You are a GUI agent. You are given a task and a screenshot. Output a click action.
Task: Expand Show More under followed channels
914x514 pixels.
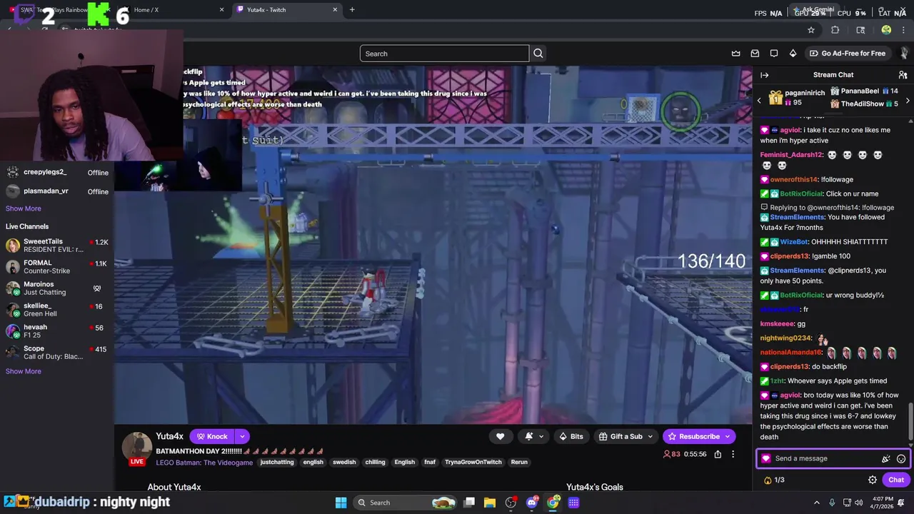24,208
